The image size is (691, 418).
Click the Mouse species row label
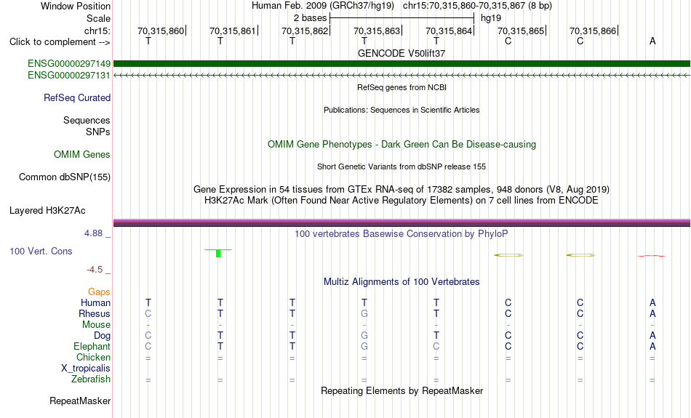[x=96, y=325]
